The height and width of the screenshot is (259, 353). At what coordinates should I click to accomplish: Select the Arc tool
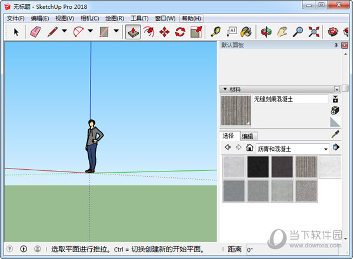[x=79, y=32]
